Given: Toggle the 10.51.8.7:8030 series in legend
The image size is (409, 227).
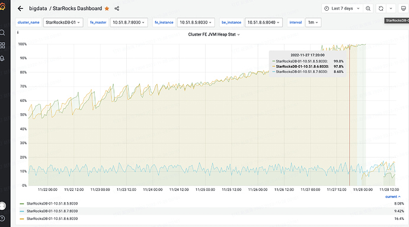Looking at the screenshot, I should (x=52, y=211).
